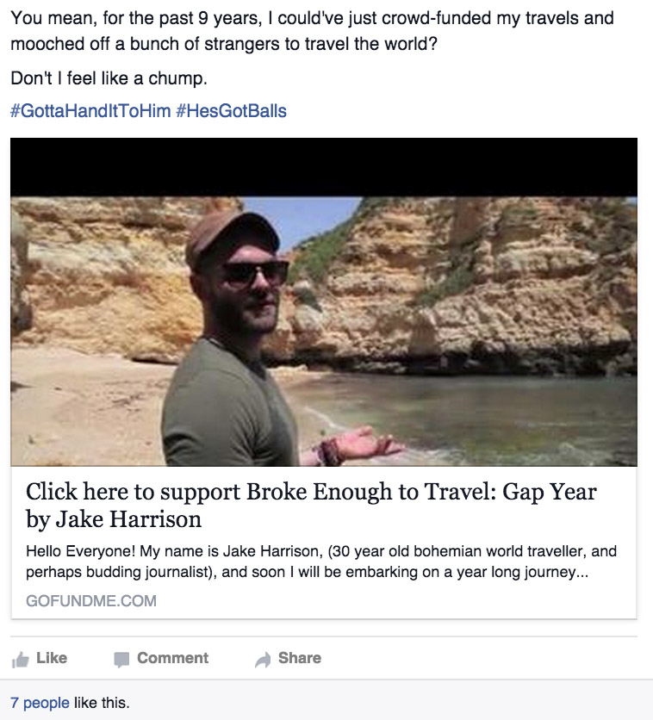Viewport: 653px width, 720px height.
Task: Like the post via the Like label
Action: 52,658
